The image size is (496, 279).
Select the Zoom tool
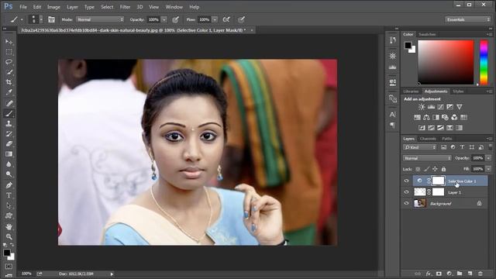9,236
